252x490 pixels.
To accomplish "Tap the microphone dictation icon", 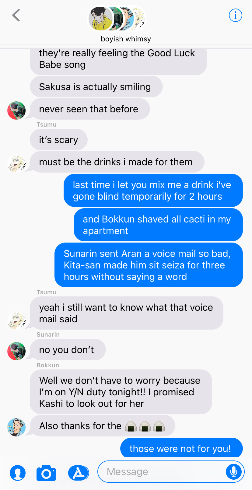I will point(233,471).
